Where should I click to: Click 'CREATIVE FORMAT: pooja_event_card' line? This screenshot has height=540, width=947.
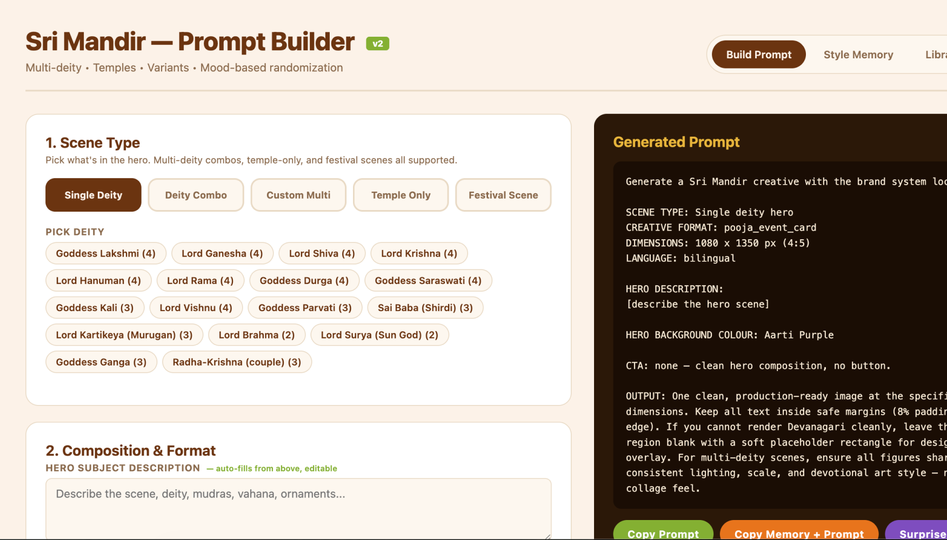pyautogui.click(x=721, y=227)
